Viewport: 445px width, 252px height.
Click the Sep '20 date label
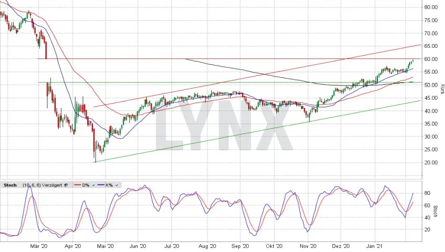[x=240, y=246]
